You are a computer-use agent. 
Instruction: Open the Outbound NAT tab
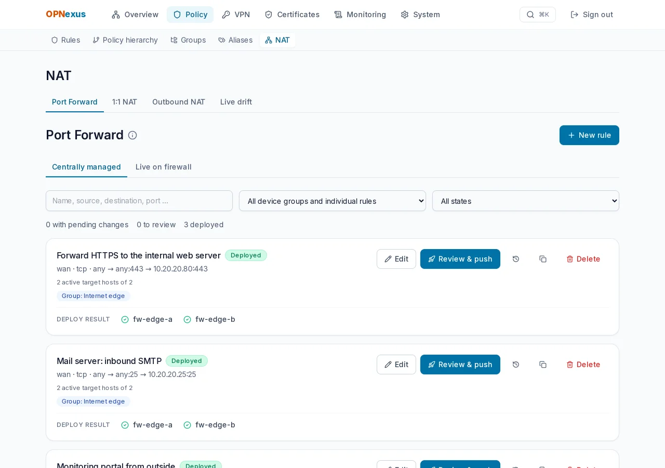[x=179, y=102]
